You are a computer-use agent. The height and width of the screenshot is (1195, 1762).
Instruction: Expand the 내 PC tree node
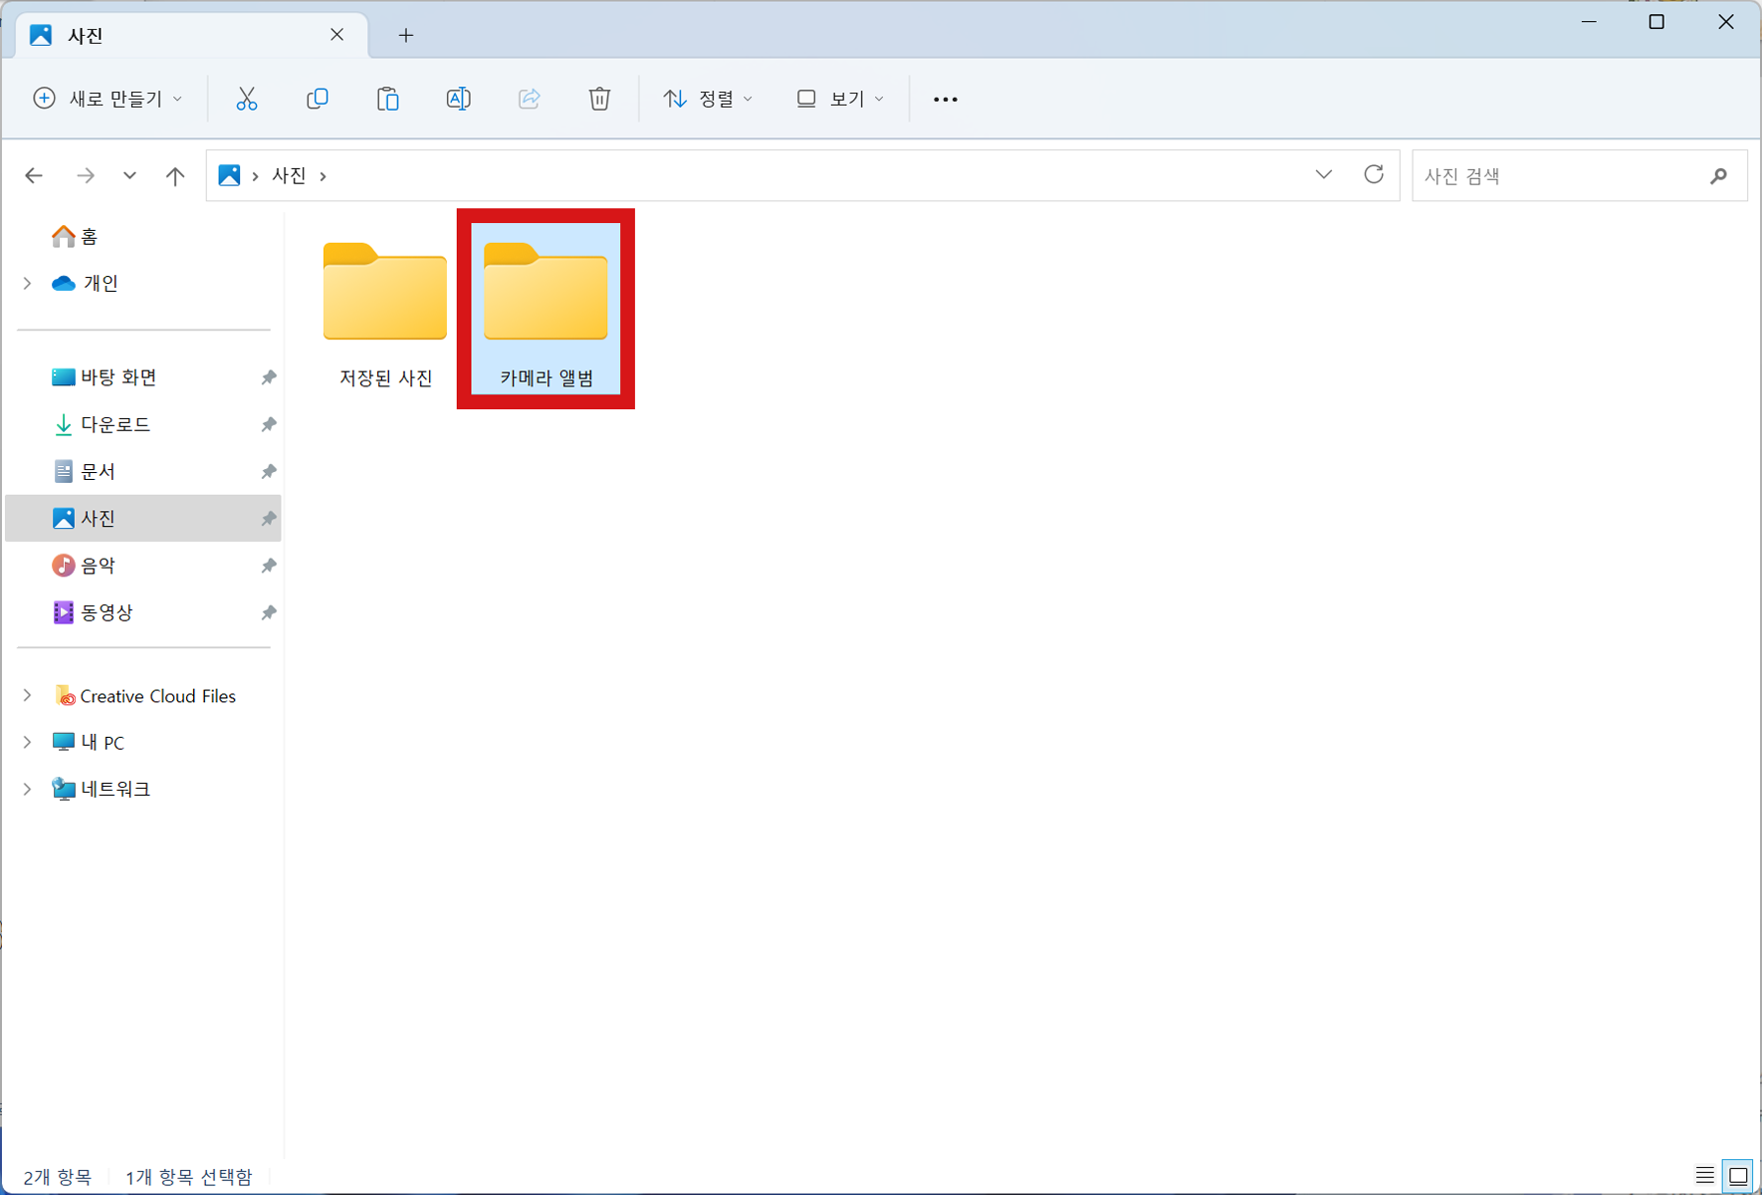(x=27, y=742)
